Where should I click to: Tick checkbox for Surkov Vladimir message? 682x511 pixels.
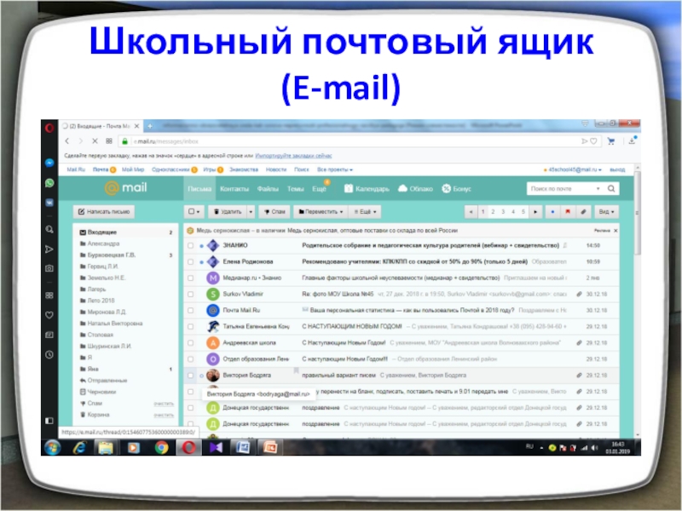tap(190, 294)
